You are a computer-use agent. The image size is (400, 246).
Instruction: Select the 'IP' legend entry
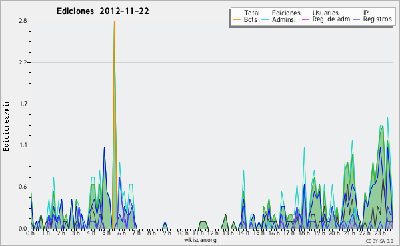pos(366,13)
